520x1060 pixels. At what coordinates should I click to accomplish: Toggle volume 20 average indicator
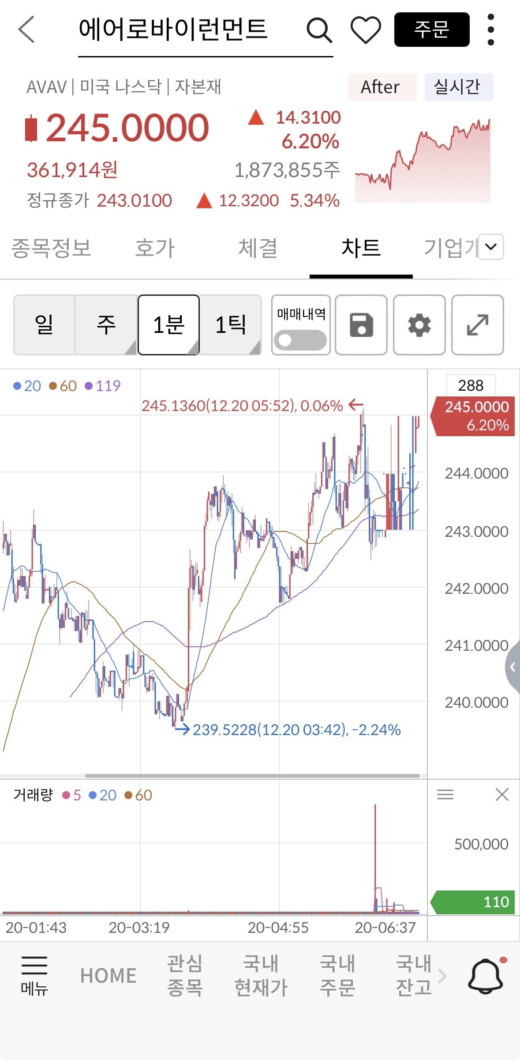click(102, 795)
